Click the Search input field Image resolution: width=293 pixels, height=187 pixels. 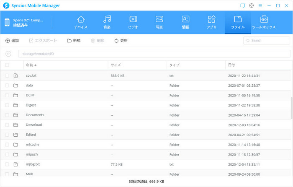coord(267,40)
